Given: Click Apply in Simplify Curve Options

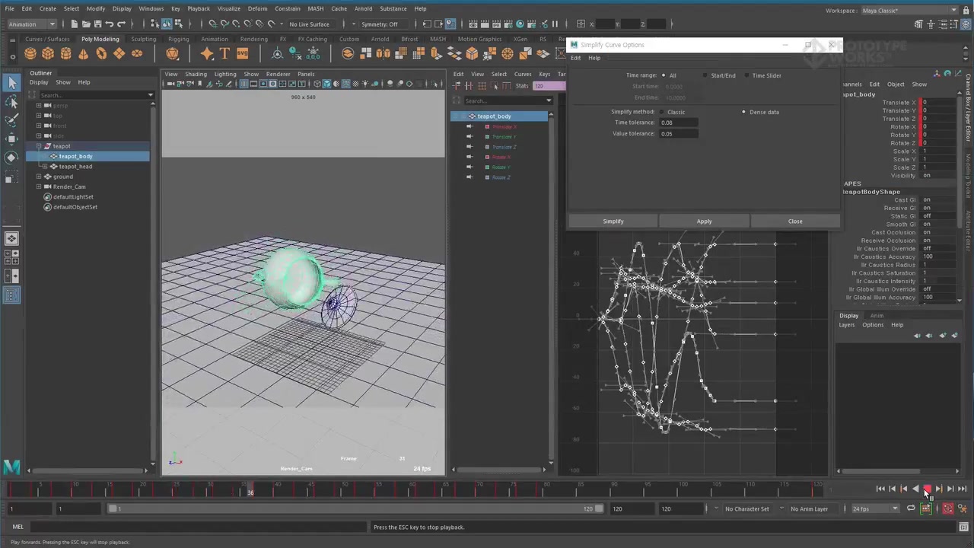Looking at the screenshot, I should coord(704,221).
